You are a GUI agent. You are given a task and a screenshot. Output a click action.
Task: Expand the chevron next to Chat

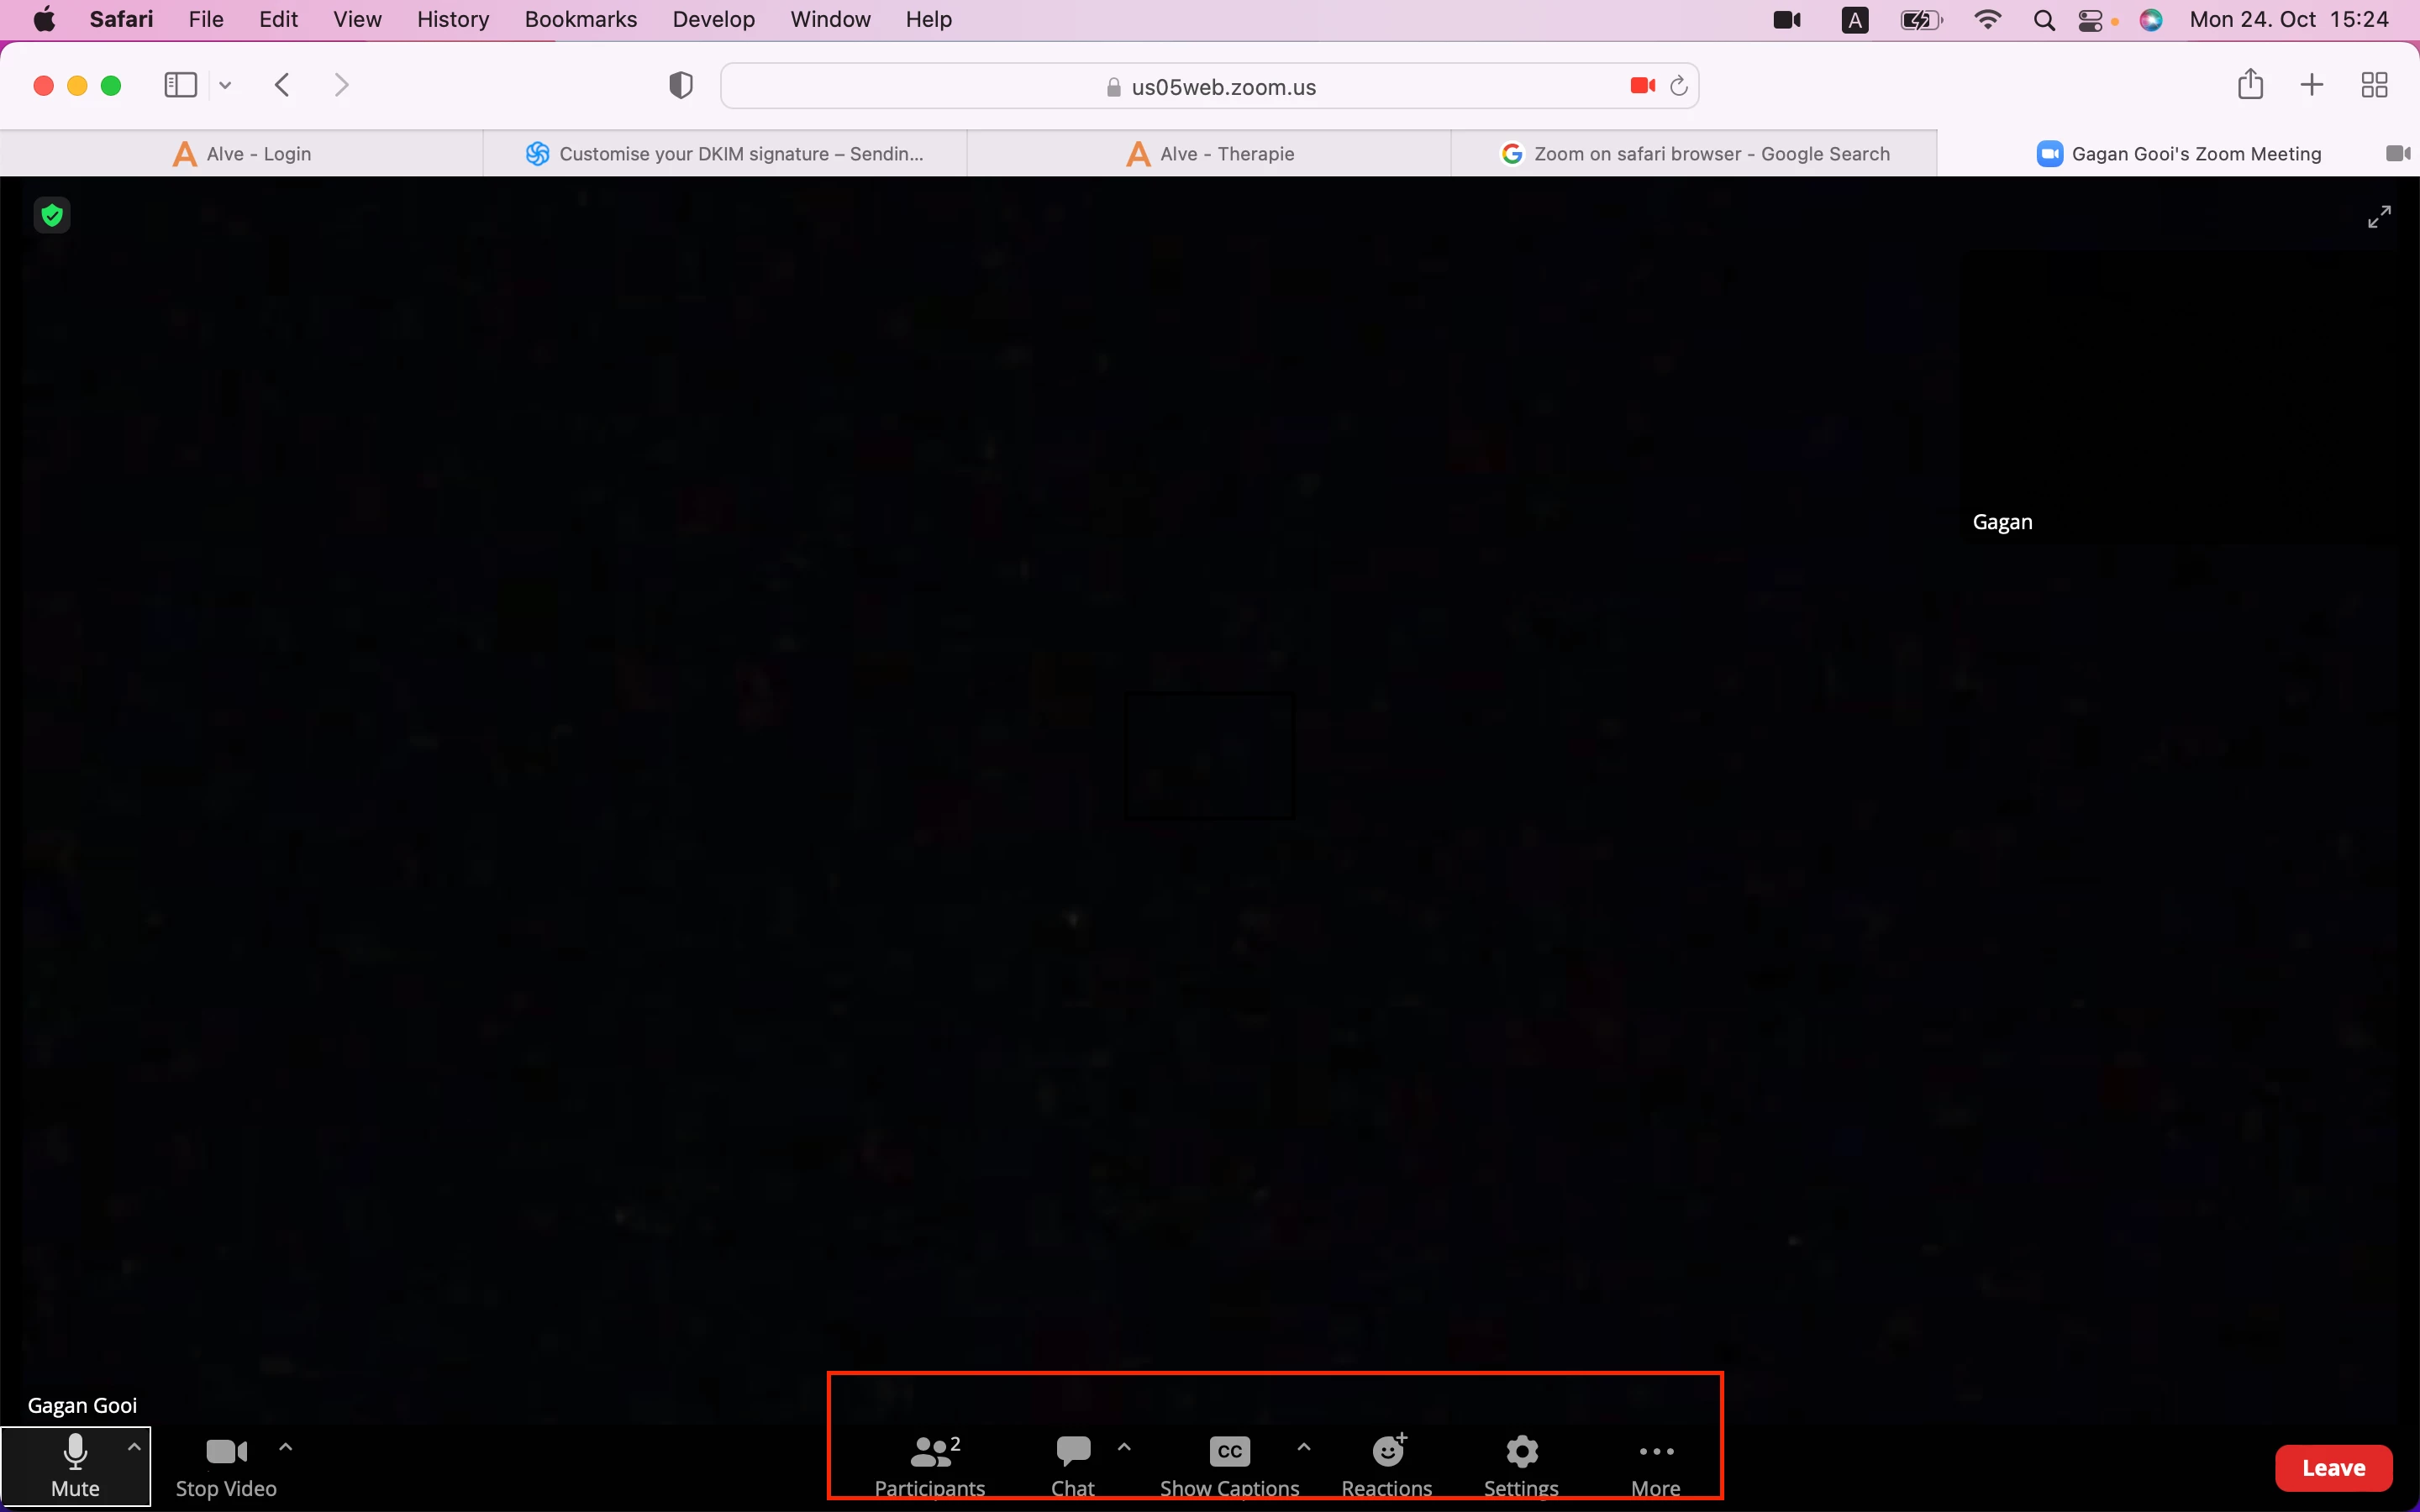pos(1124,1447)
